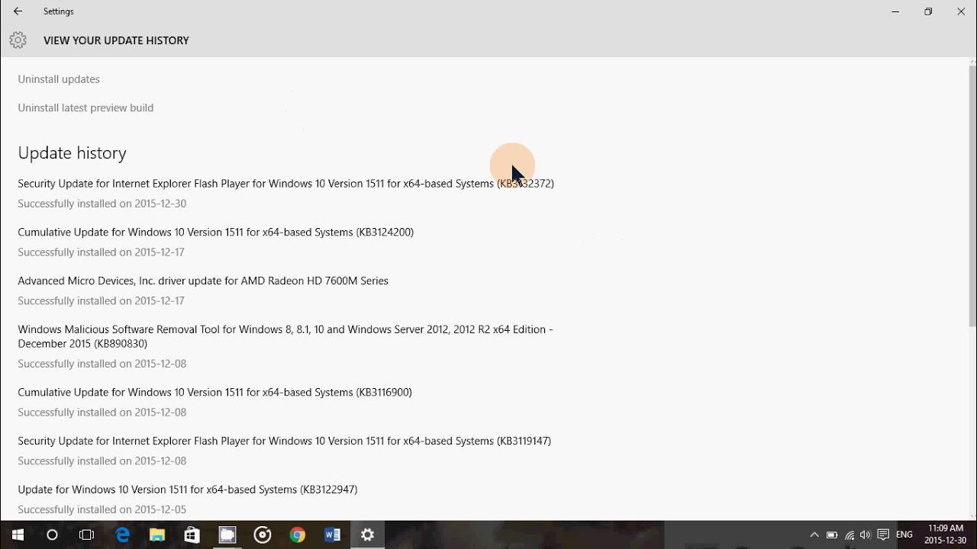This screenshot has width=977, height=549.
Task: Open the Windows Store taskbar icon
Action: [x=192, y=535]
